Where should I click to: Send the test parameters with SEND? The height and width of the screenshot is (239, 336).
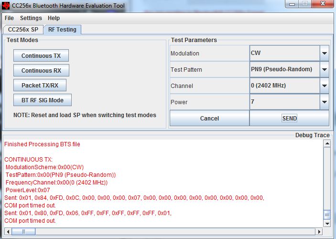point(290,119)
